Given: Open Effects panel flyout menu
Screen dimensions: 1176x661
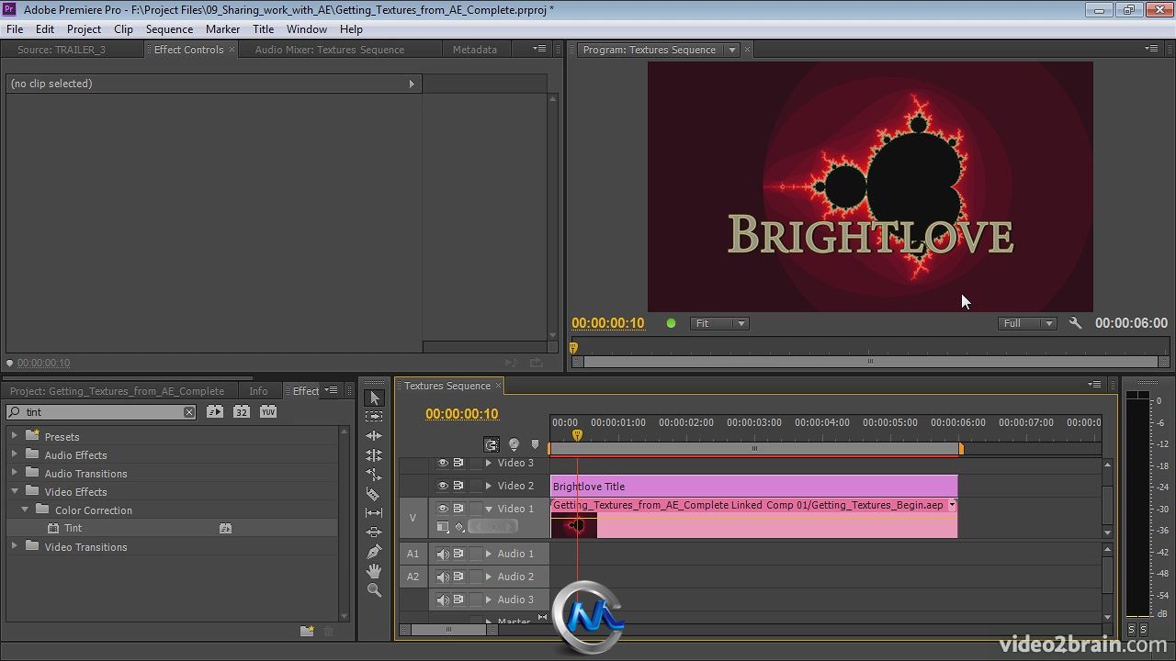Looking at the screenshot, I should [333, 391].
